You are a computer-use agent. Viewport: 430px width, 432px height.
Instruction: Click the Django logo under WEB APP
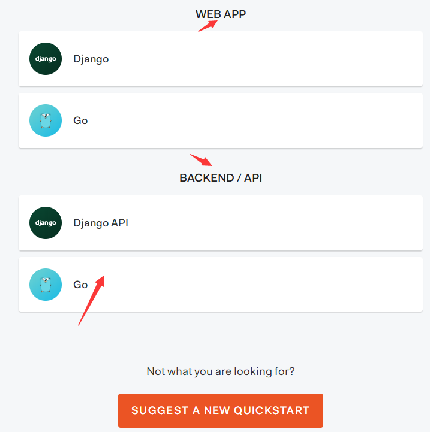(x=46, y=59)
